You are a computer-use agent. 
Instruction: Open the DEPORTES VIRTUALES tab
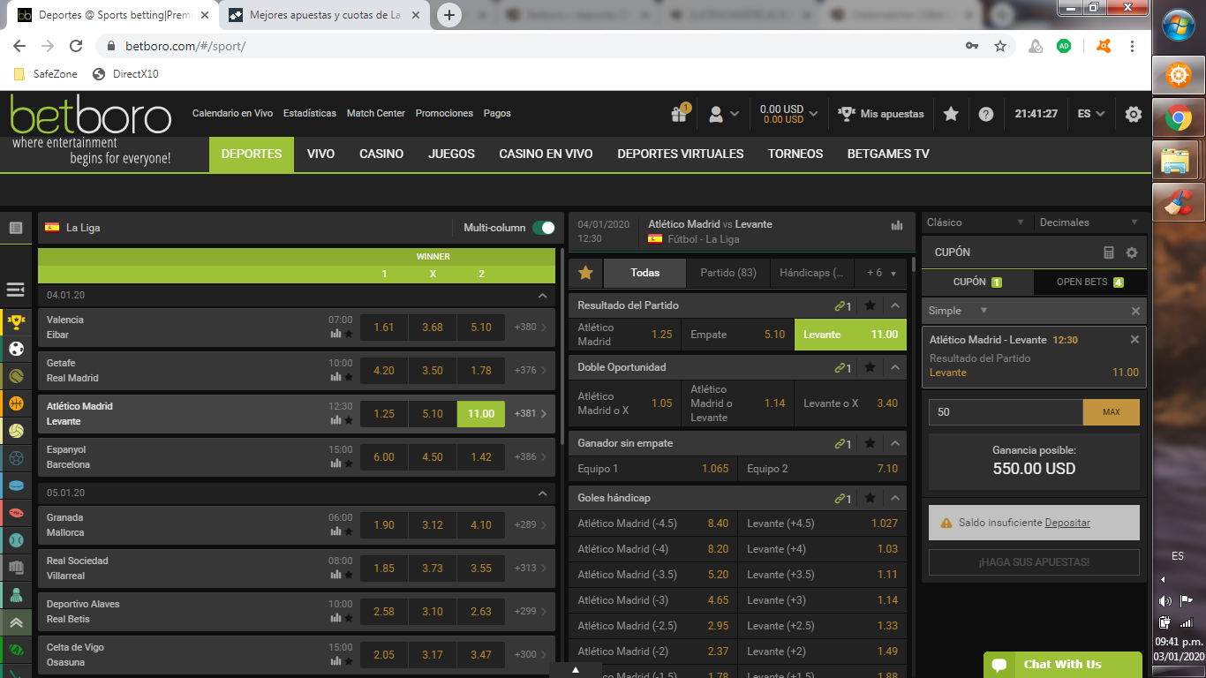pos(681,154)
